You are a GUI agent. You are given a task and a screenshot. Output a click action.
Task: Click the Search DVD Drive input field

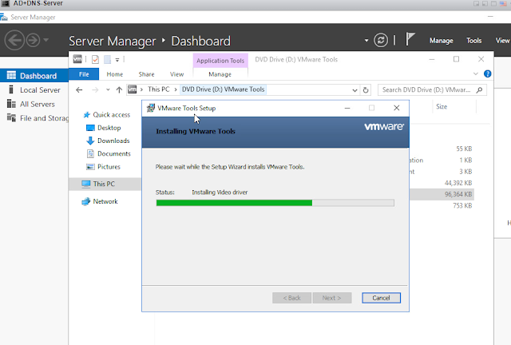pyautogui.click(x=432, y=89)
